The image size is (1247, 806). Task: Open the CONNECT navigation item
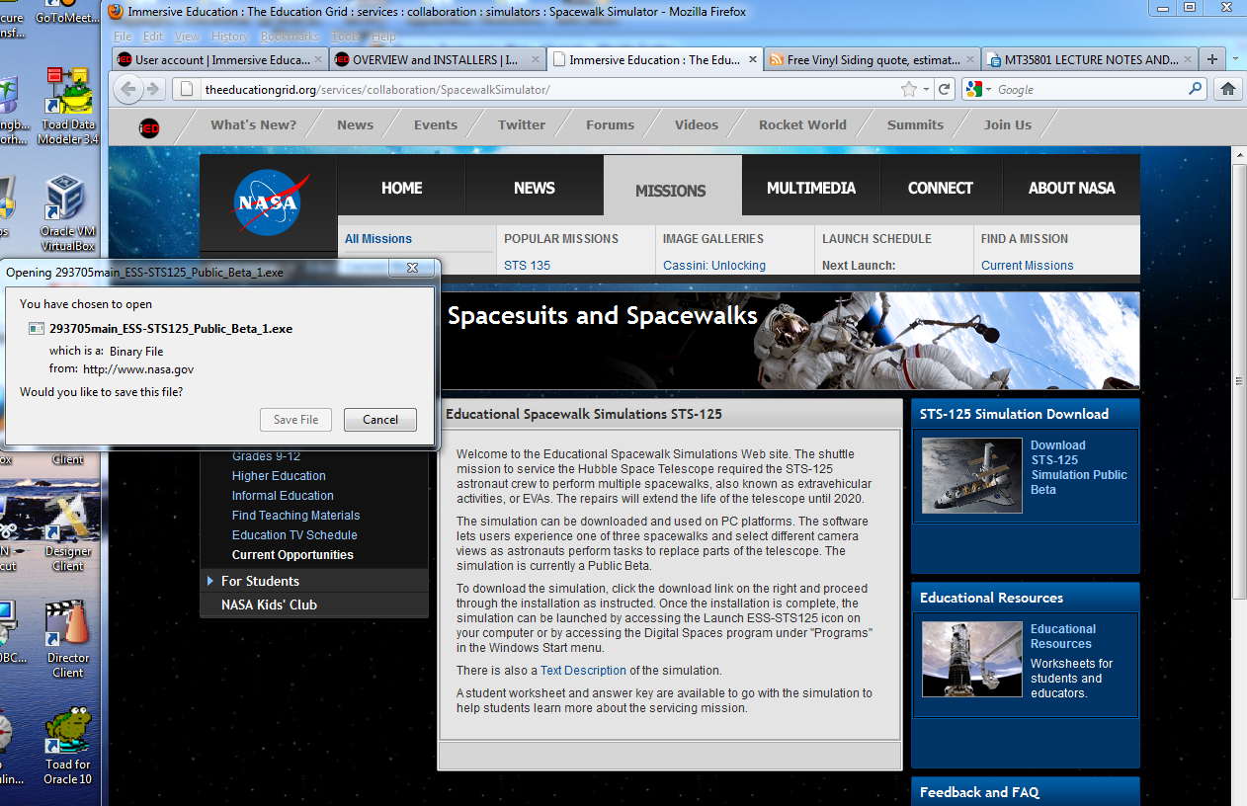pos(941,188)
